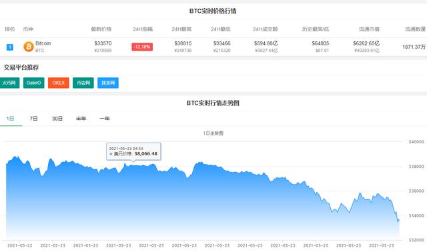Switch to the 30日 chart tab
Screen dimensions: 427x252
coord(57,119)
